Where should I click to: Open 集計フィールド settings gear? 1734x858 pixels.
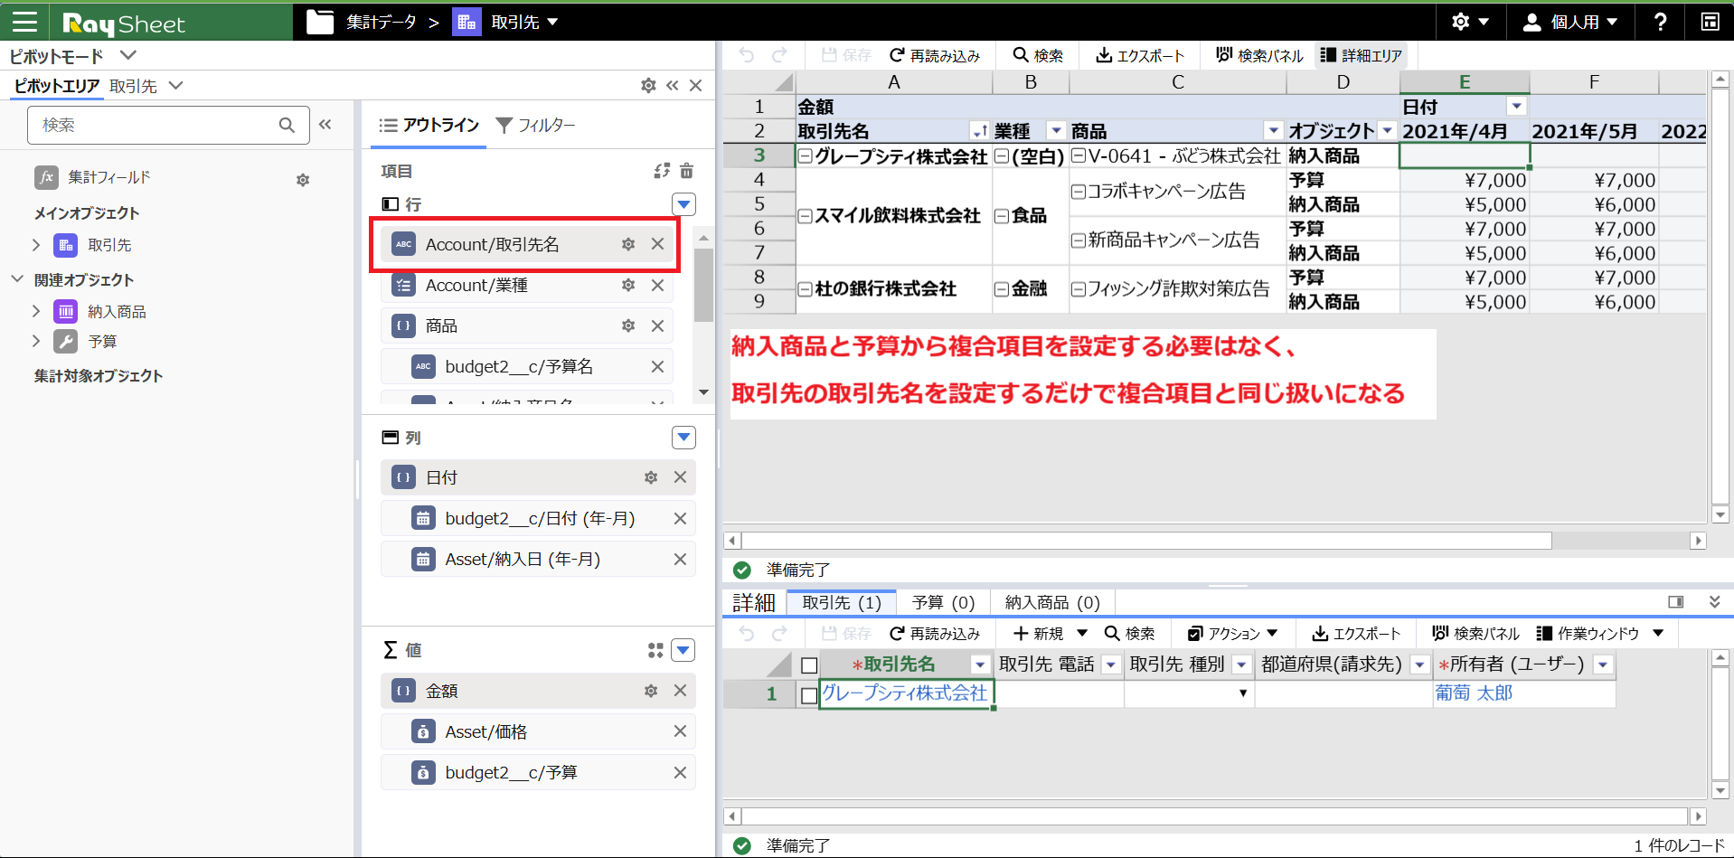tap(303, 180)
